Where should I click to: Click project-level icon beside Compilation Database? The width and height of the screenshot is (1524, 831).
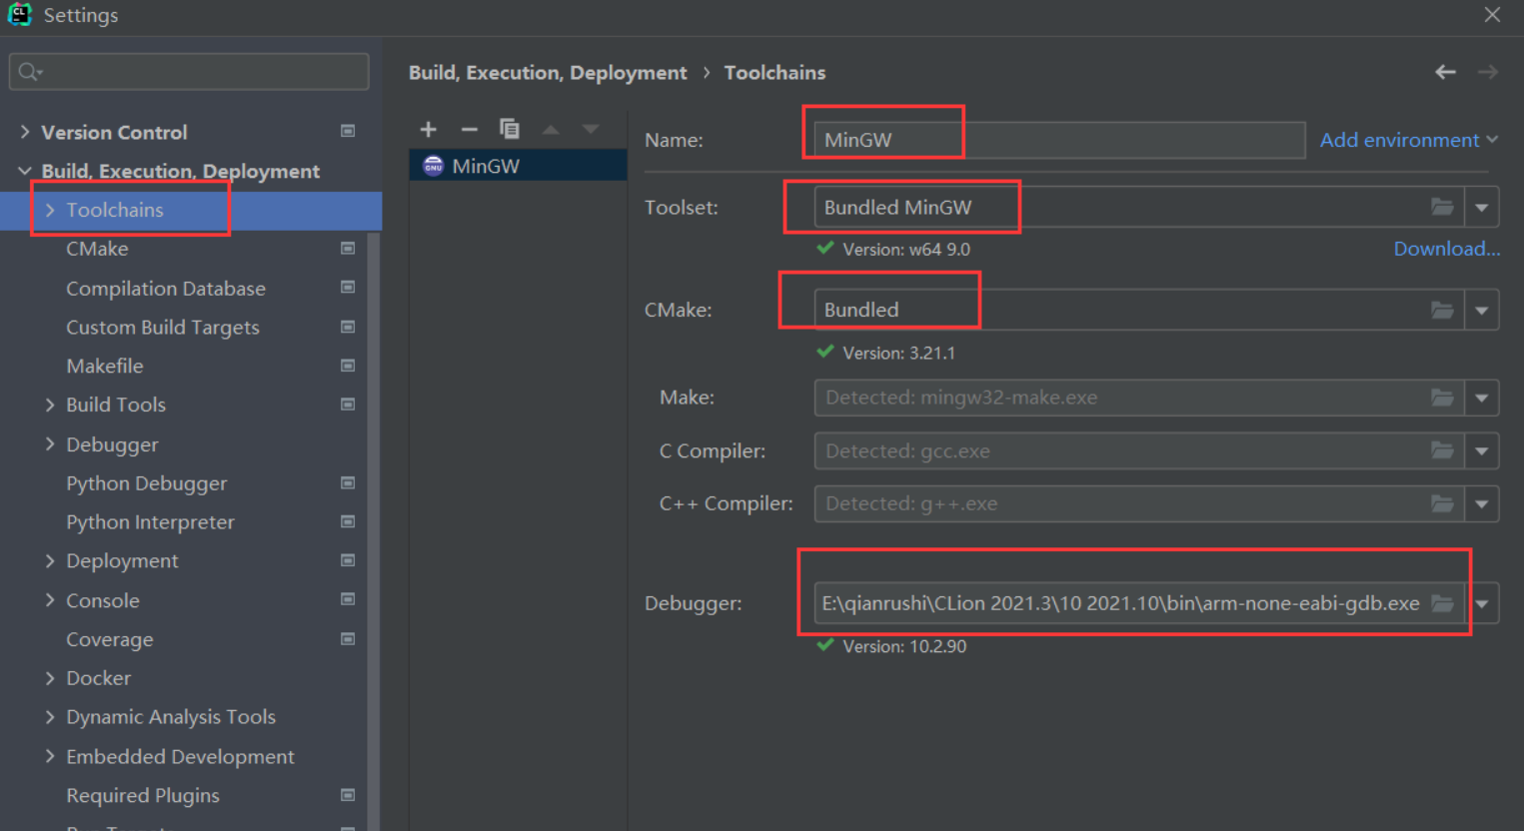pyautogui.click(x=348, y=288)
